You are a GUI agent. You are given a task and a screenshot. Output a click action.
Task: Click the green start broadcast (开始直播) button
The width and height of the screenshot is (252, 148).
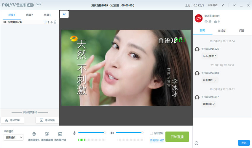(x=177, y=137)
